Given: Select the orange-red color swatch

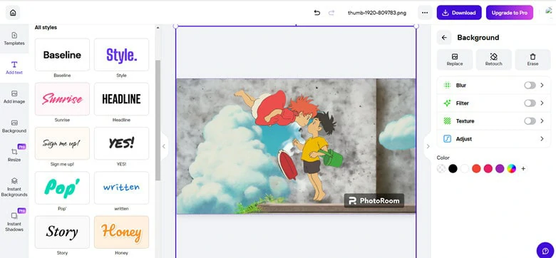Looking at the screenshot, I should coord(476,169).
